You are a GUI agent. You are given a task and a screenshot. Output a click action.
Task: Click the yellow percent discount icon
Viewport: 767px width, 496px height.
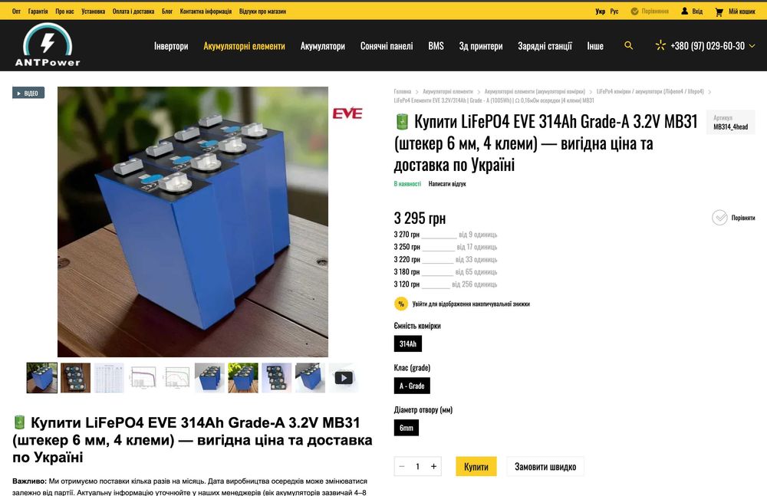pos(401,304)
